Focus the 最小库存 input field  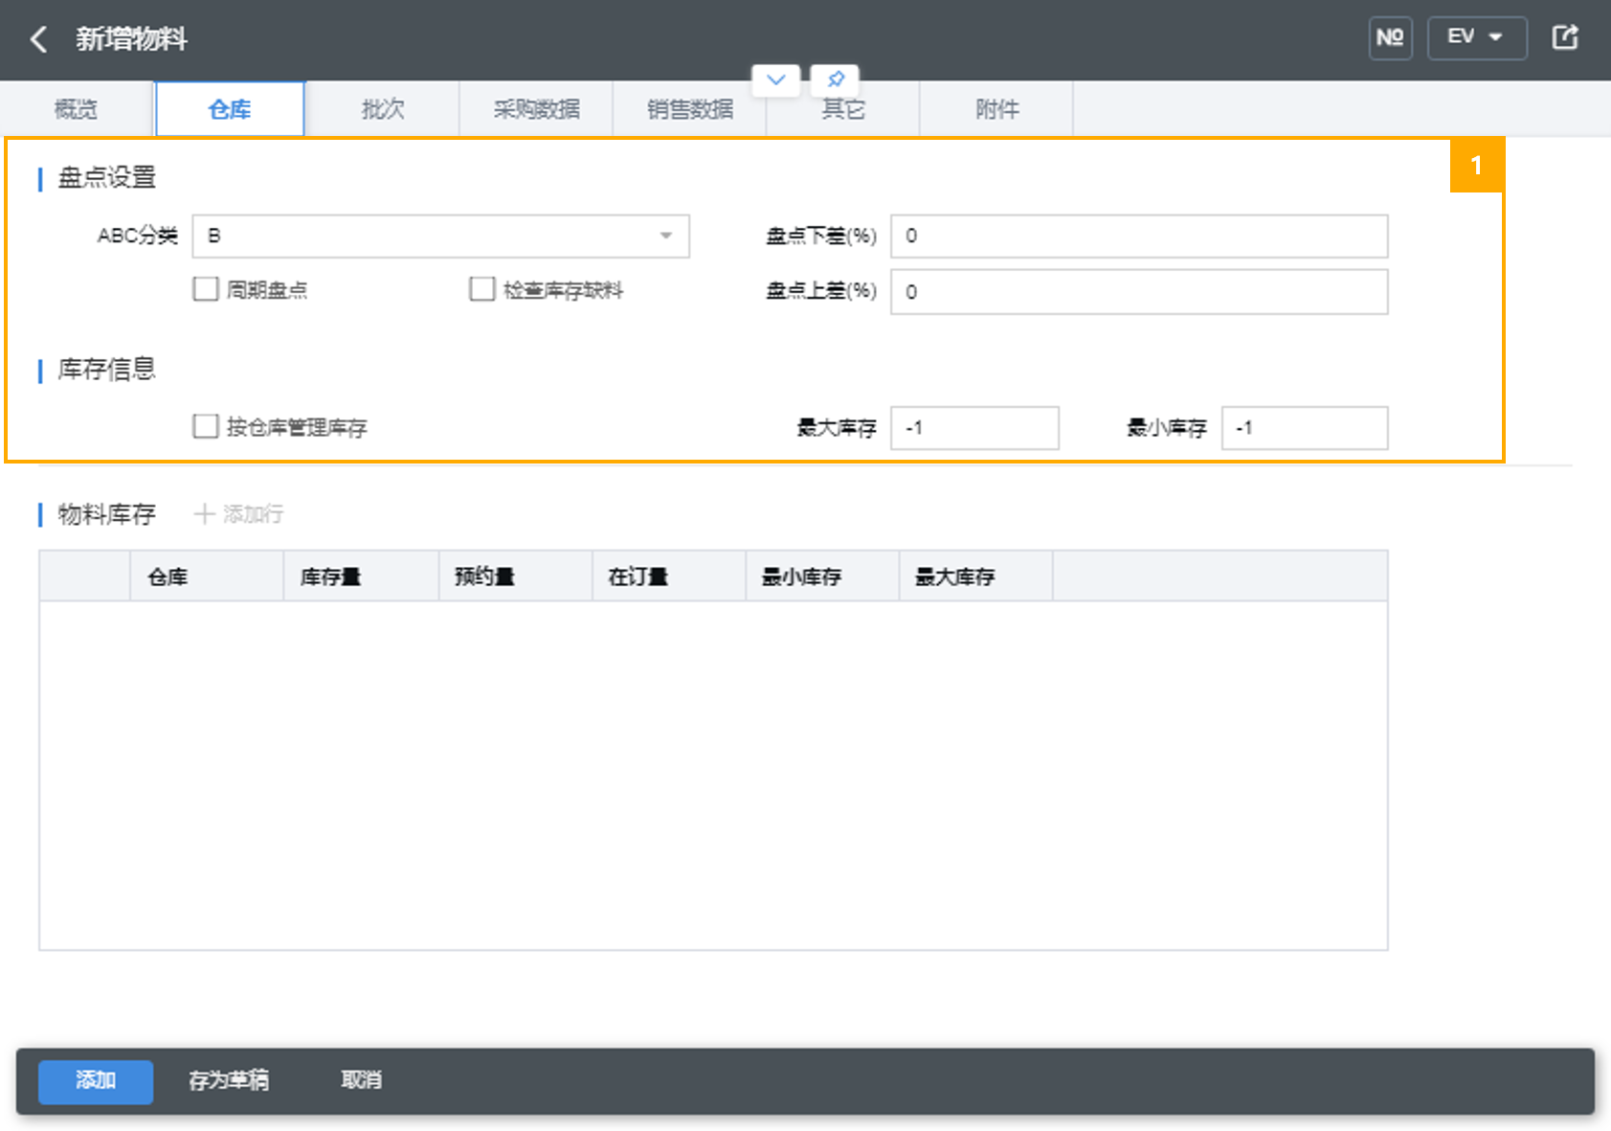coord(1305,428)
